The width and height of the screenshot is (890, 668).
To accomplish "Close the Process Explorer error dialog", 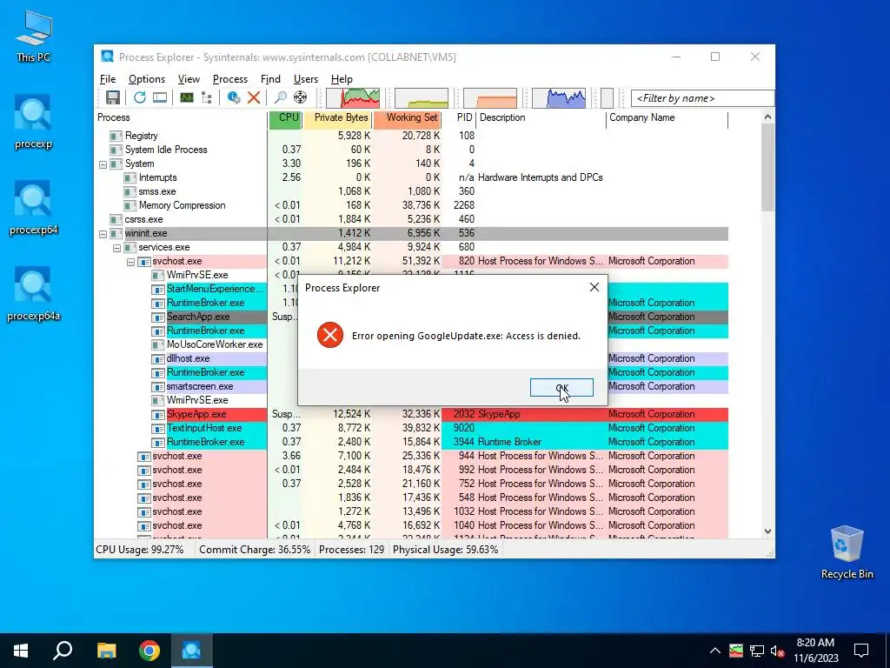I will pos(594,287).
